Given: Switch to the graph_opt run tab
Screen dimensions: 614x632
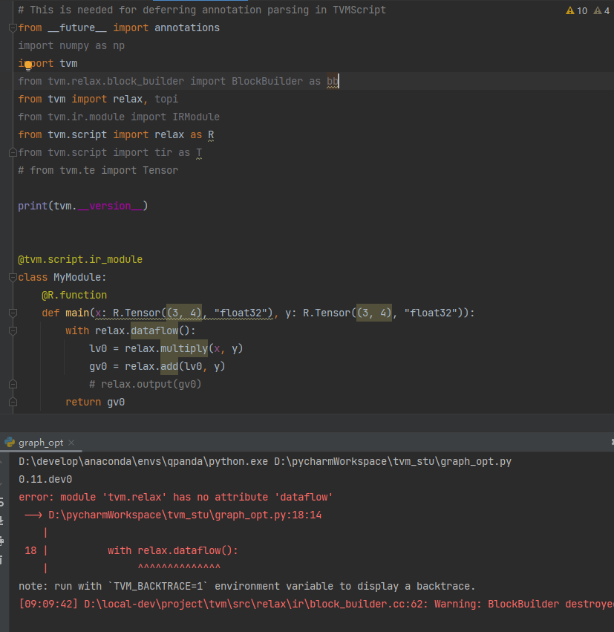Looking at the screenshot, I should point(41,443).
